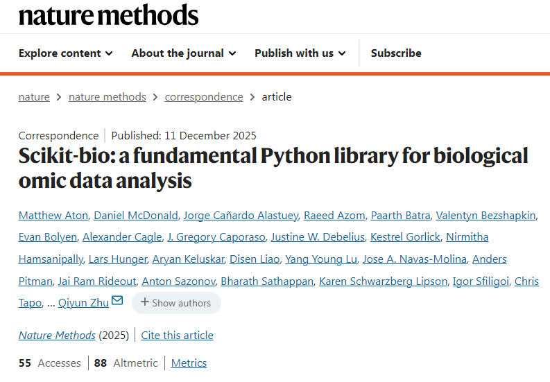The image size is (550, 382).
Task: Click the plus icon in Show authors
Action: pyautogui.click(x=145, y=303)
